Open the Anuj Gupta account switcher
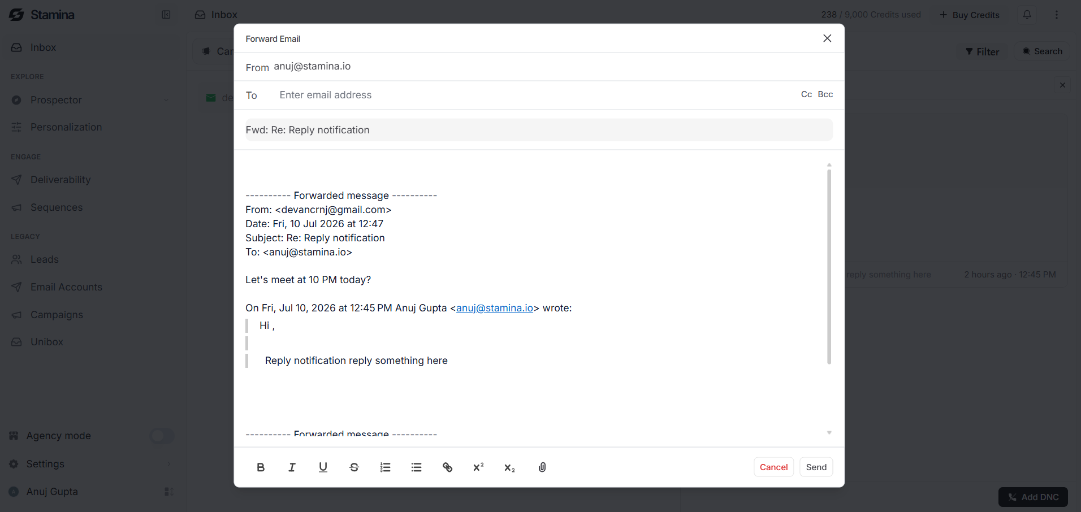Screen dimensions: 1081x512 coord(168,492)
